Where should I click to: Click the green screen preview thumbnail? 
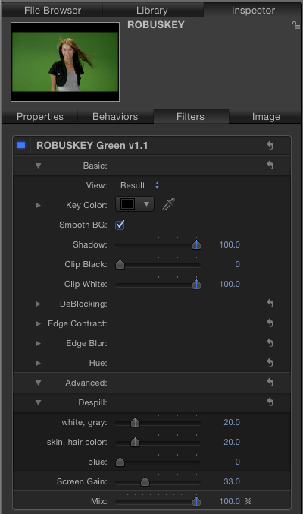coord(65,61)
